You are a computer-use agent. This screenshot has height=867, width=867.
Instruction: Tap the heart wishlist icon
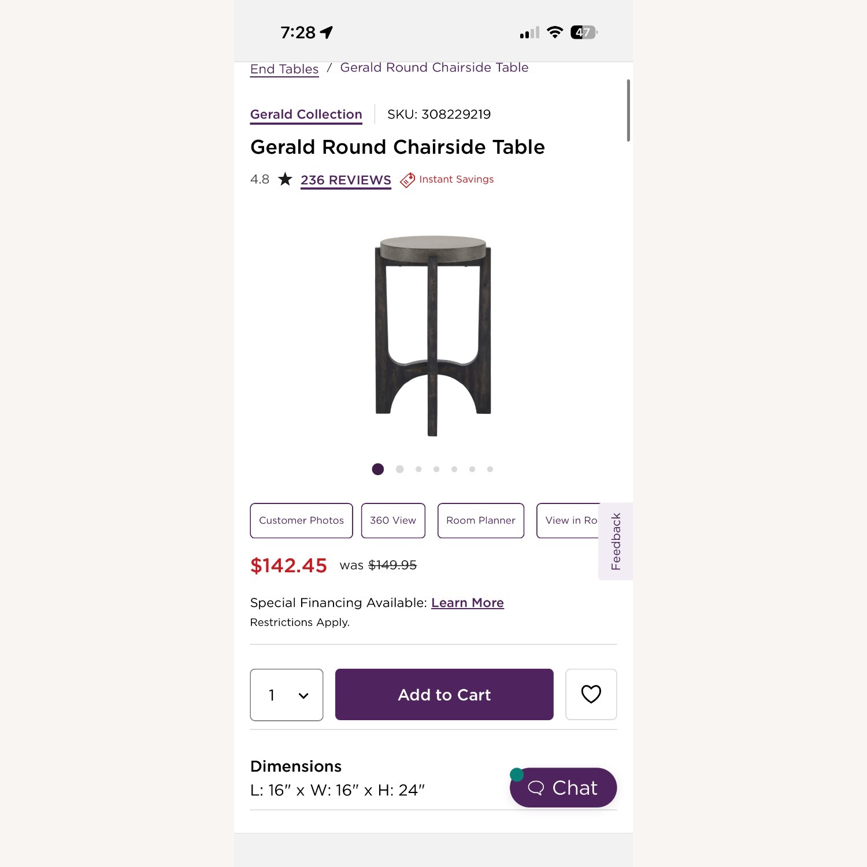[591, 694]
